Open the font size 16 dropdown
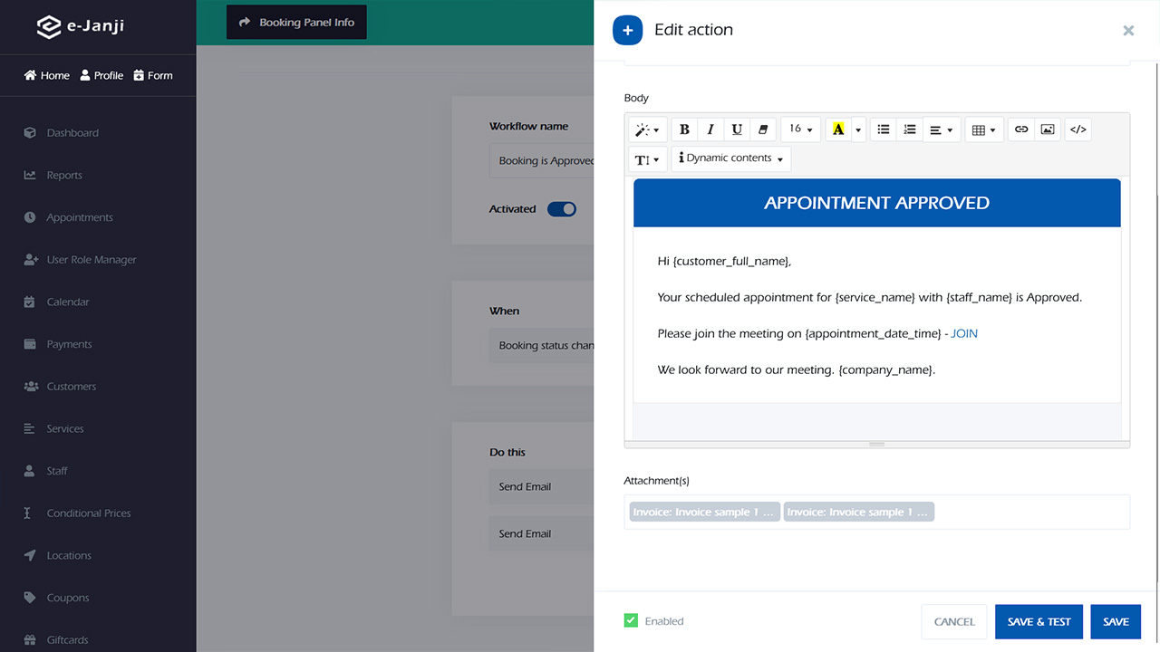Screen dimensions: 1160x652 [x=800, y=129]
